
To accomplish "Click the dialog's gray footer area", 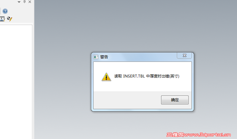I will point(127,100).
